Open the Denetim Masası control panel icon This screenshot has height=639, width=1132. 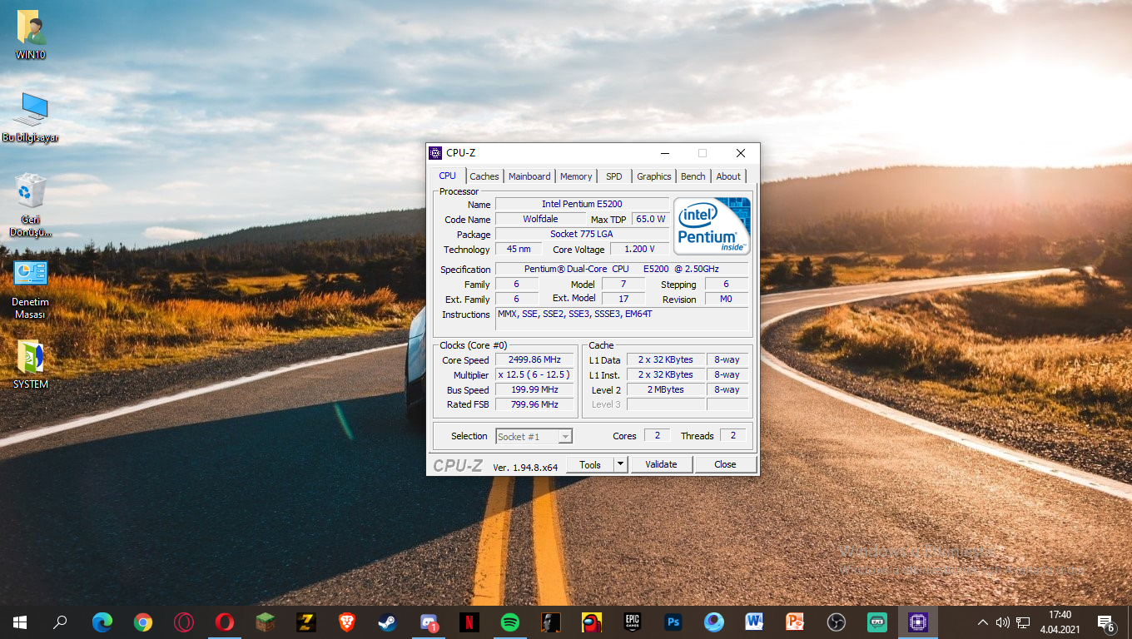click(x=31, y=290)
